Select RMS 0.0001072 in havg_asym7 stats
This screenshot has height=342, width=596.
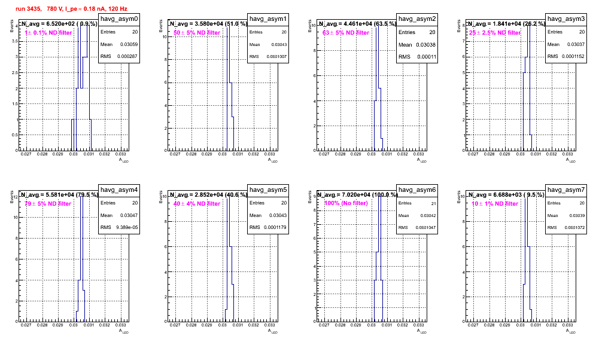(566, 227)
